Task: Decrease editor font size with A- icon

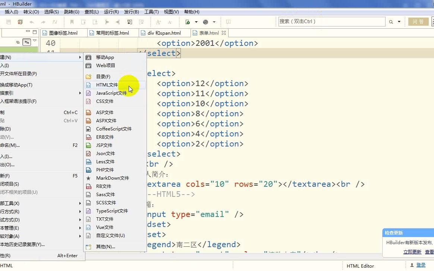Action: (x=170, y=22)
